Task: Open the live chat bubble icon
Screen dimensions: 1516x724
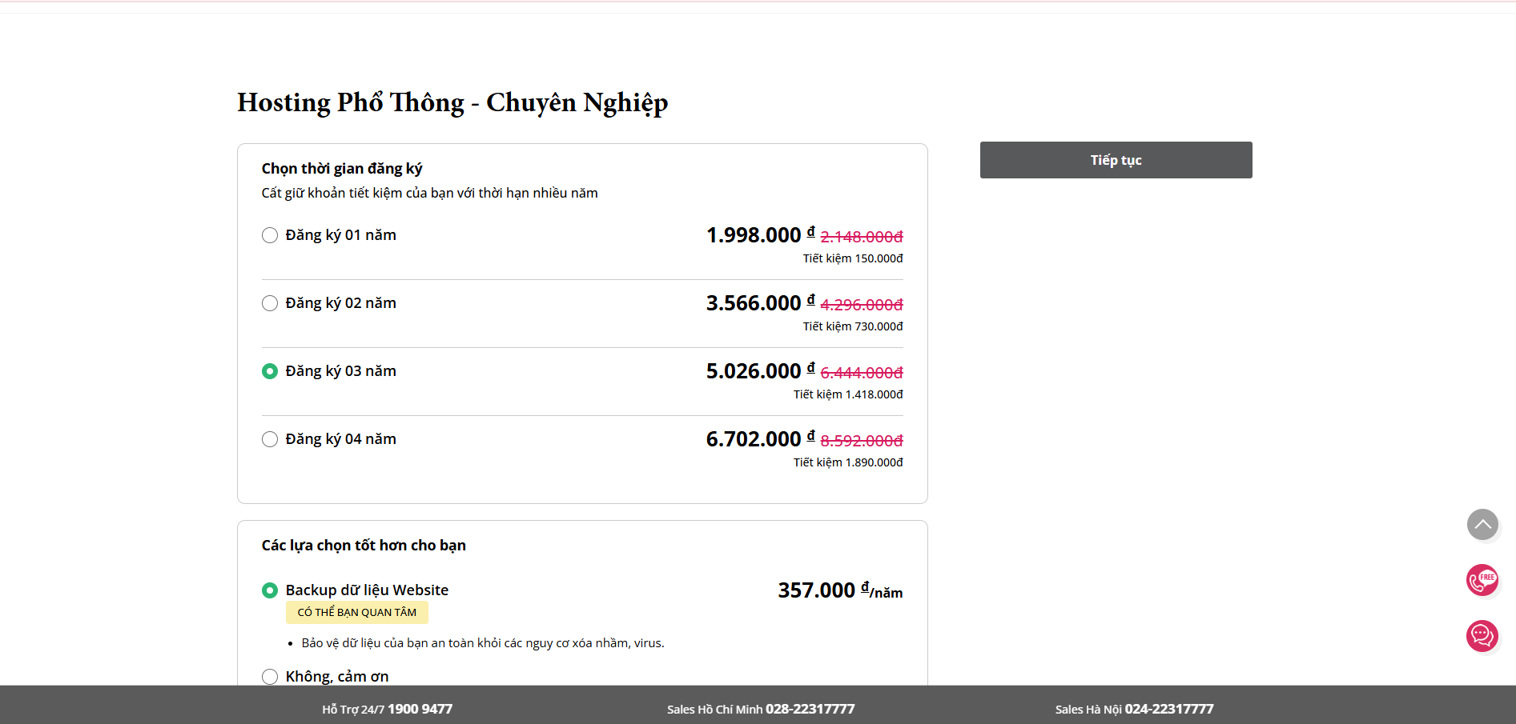Action: tap(1482, 636)
